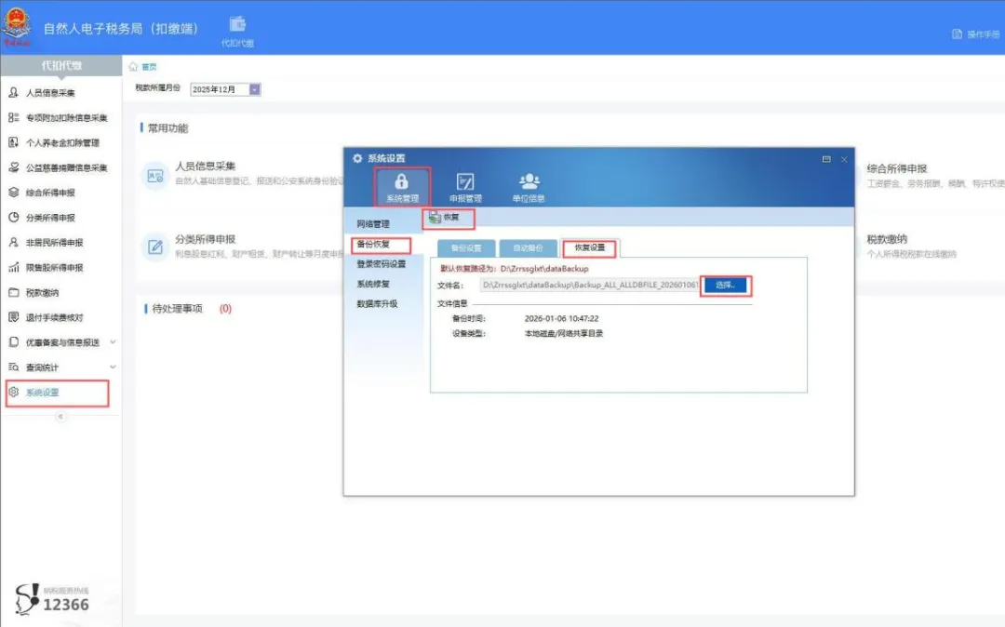The image size is (1005, 627).
Task: Select the 系统管理 lock tab in dialog
Action: point(402,186)
